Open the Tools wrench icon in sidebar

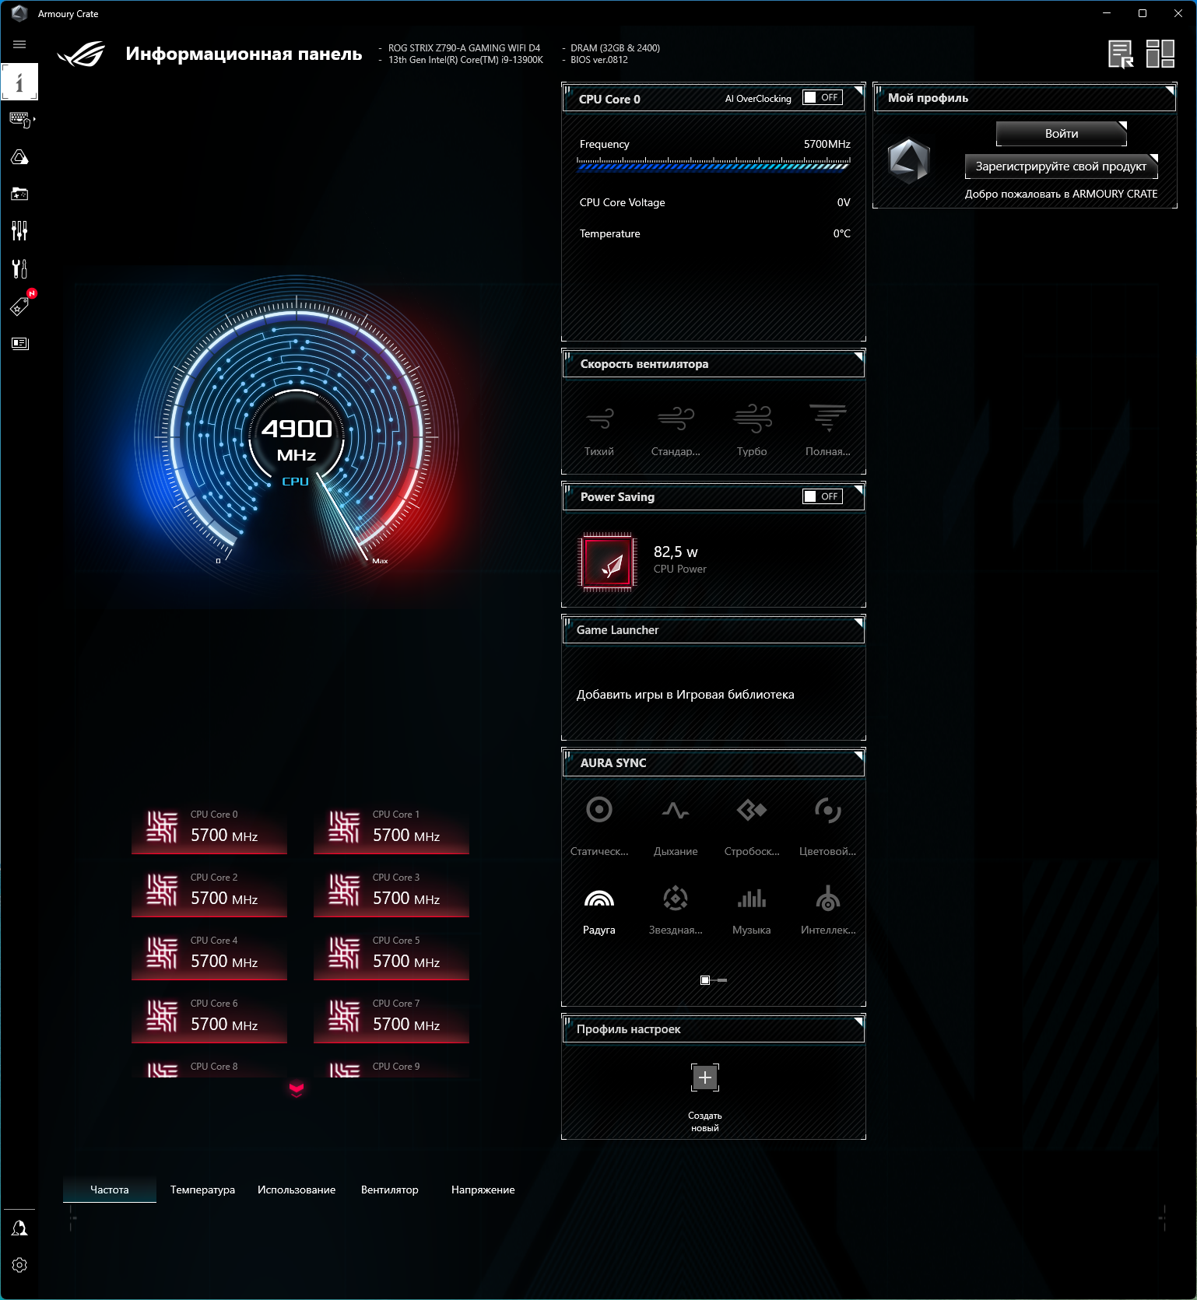19,268
